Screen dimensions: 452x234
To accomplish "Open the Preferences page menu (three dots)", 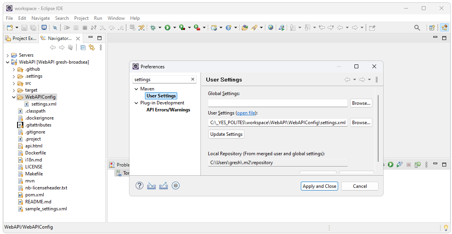I will tap(377, 80).
